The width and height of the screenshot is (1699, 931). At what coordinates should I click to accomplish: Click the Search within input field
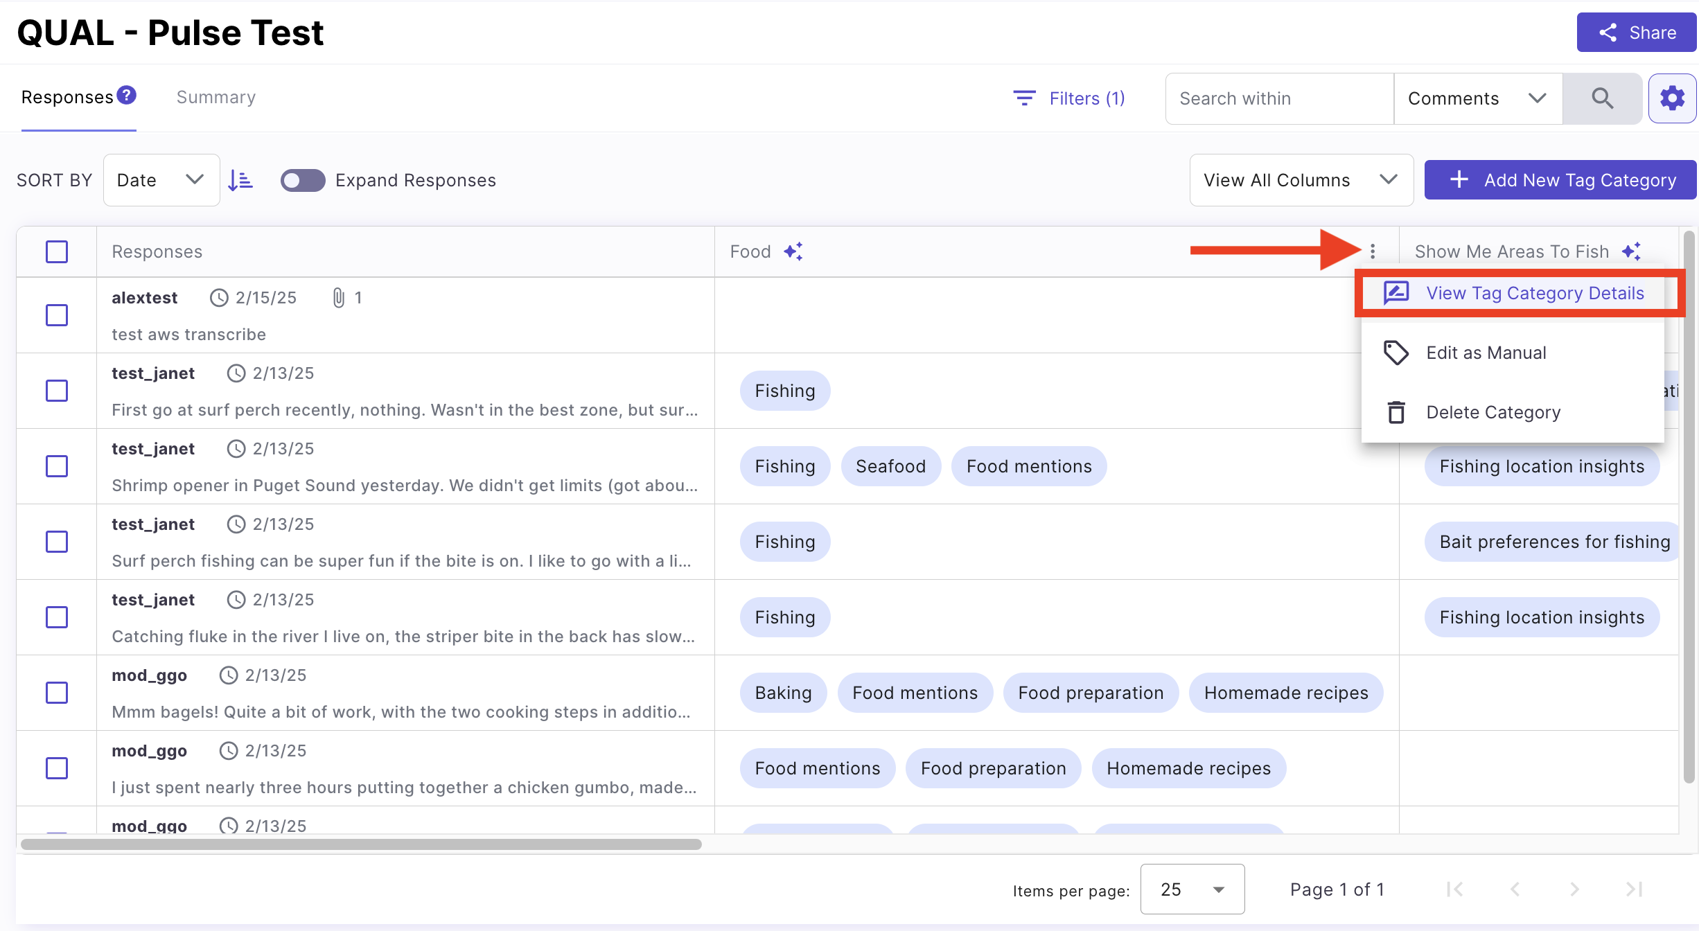[x=1278, y=98]
